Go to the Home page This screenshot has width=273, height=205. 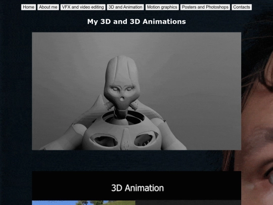(x=28, y=7)
